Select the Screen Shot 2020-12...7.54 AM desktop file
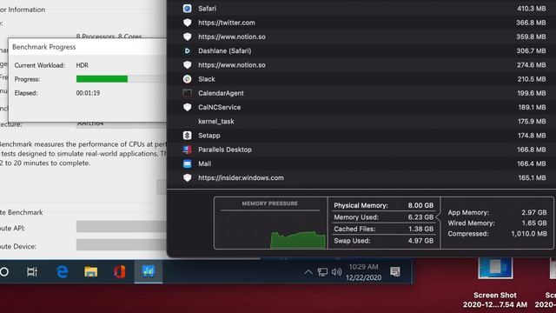Screen dimensions: 556x313 [495, 282]
